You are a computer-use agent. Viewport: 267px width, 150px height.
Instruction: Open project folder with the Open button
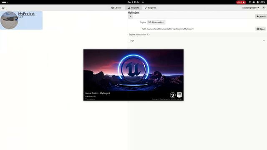click(260, 29)
